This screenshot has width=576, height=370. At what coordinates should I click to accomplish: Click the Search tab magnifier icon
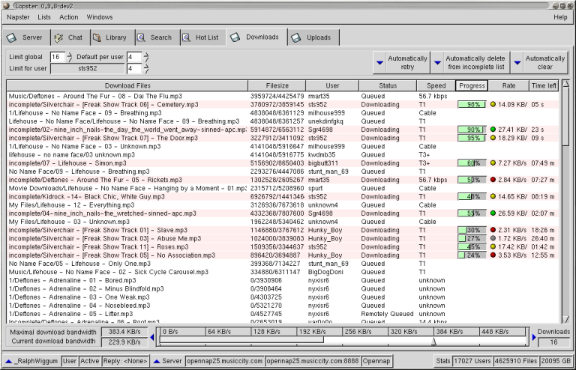pos(141,37)
